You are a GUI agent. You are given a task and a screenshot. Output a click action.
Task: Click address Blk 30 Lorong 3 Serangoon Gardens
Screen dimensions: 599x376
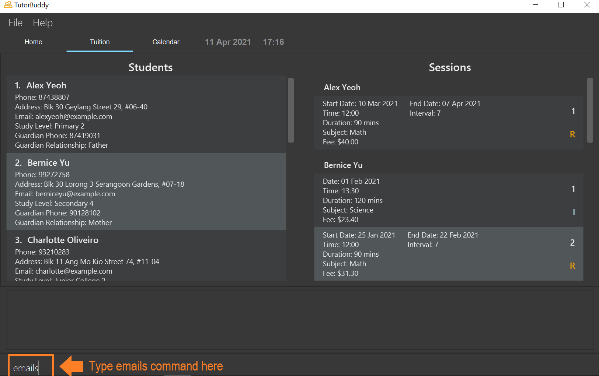point(100,185)
